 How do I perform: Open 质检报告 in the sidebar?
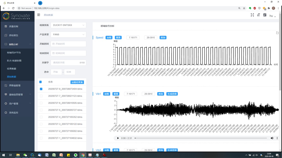coord(14,35)
